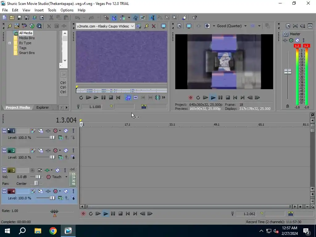The height and width of the screenshot is (237, 316).
Task: Select Smart Bins folder
Action: 27,53
